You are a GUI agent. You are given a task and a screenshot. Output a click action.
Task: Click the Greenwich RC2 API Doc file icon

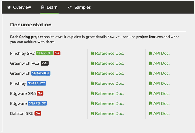151,63
